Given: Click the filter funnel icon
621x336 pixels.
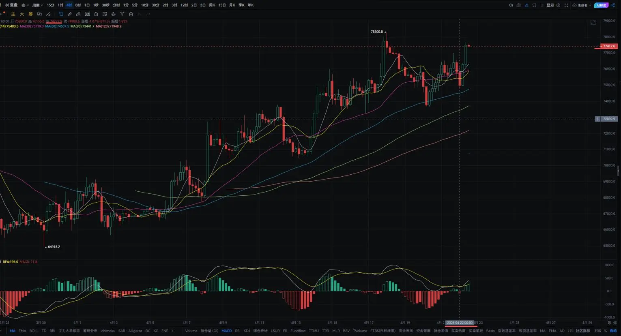Looking at the screenshot, I should click(x=122, y=14).
